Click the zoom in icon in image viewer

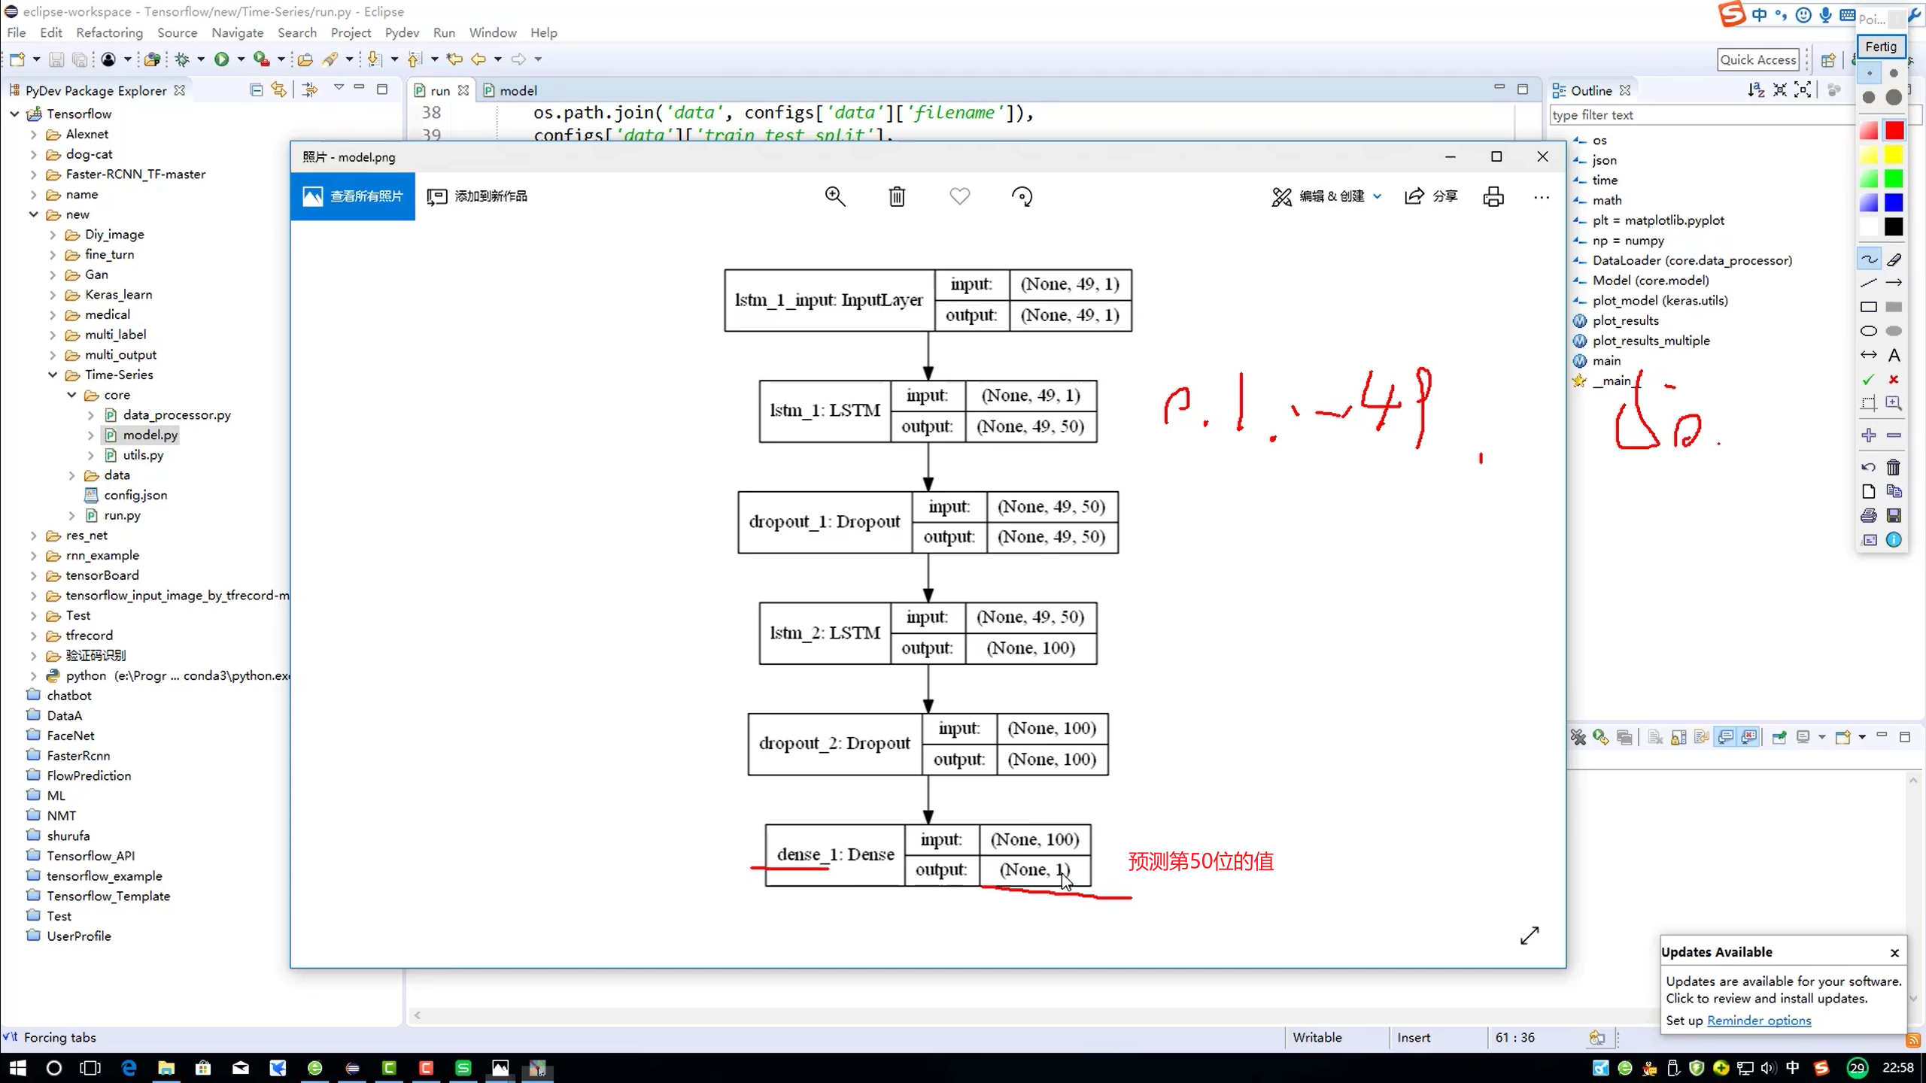click(836, 196)
